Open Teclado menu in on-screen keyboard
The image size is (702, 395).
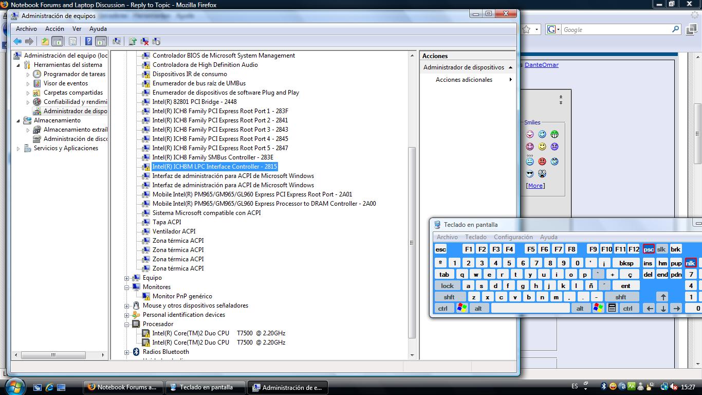click(476, 237)
